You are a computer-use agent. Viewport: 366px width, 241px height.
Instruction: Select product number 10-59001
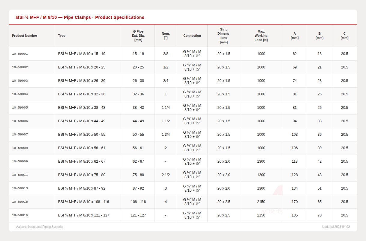pos(20,54)
